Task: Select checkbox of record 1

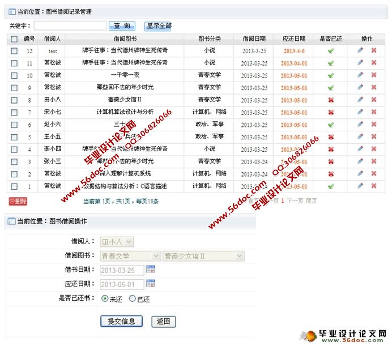Action: (x=14, y=186)
